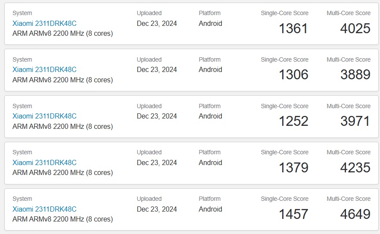Click the multi-core score 3971
380x234 pixels.
(x=355, y=121)
